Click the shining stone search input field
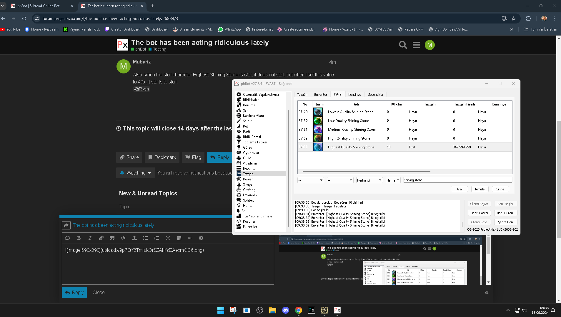This screenshot has width=561, height=317. [x=457, y=180]
